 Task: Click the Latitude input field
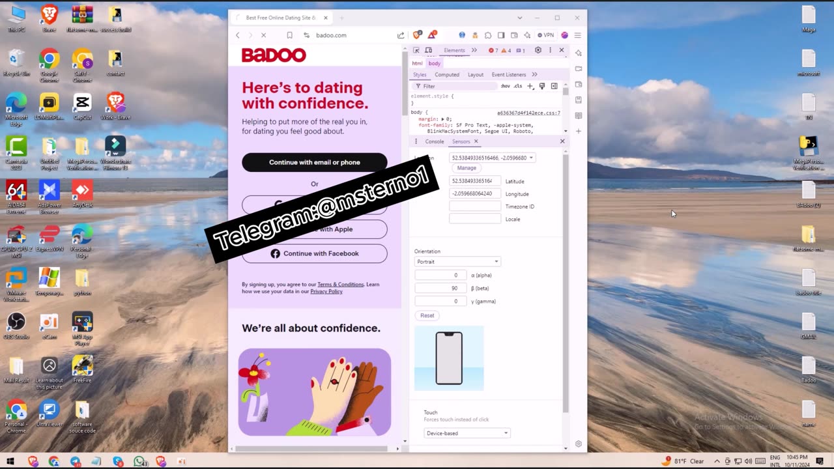pos(475,181)
